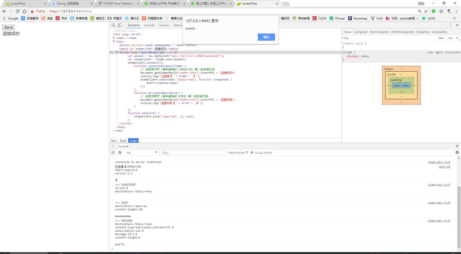Screen dimensions: 461x254
Task: Add a new style rule with plus
Action: [457, 38]
